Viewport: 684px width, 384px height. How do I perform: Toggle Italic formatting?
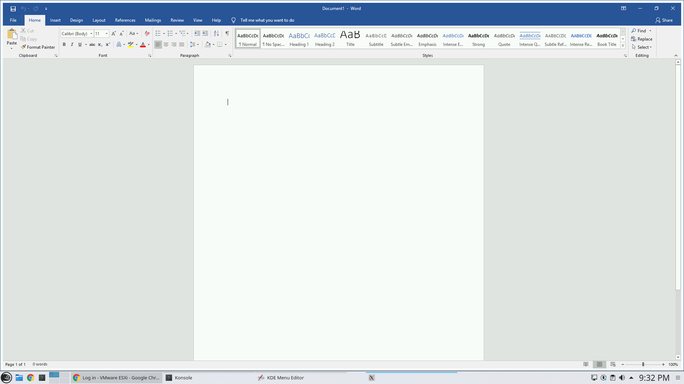tap(72, 45)
